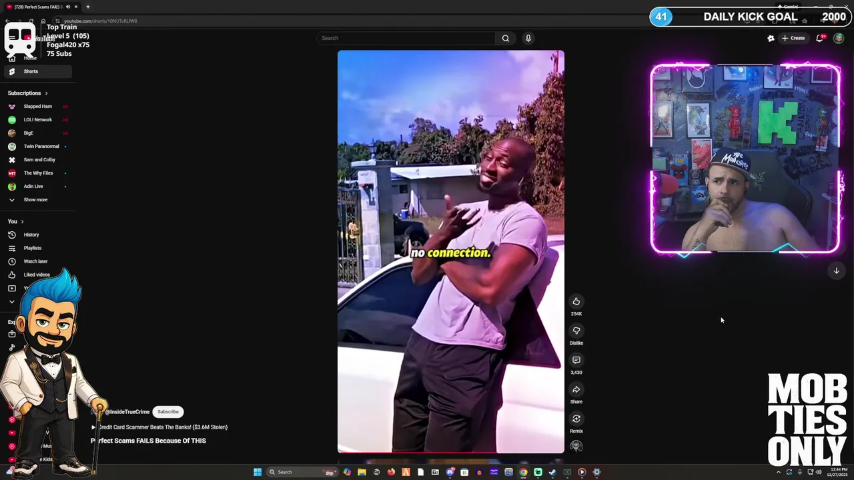Open Microsoft Store from taskbar
The image size is (854, 480).
click(x=464, y=472)
